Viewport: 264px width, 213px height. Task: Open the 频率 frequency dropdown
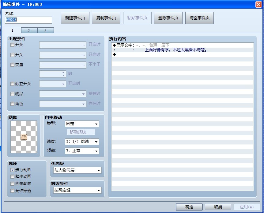[82, 151]
